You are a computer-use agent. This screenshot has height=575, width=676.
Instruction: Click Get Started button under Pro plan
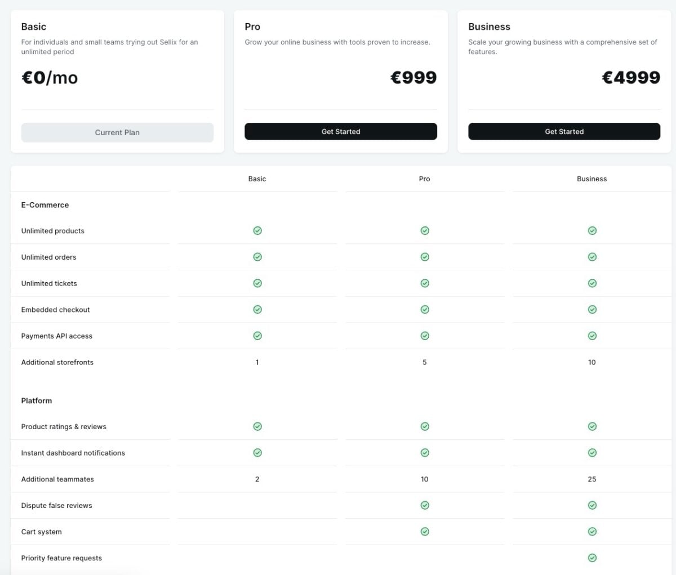pos(340,131)
